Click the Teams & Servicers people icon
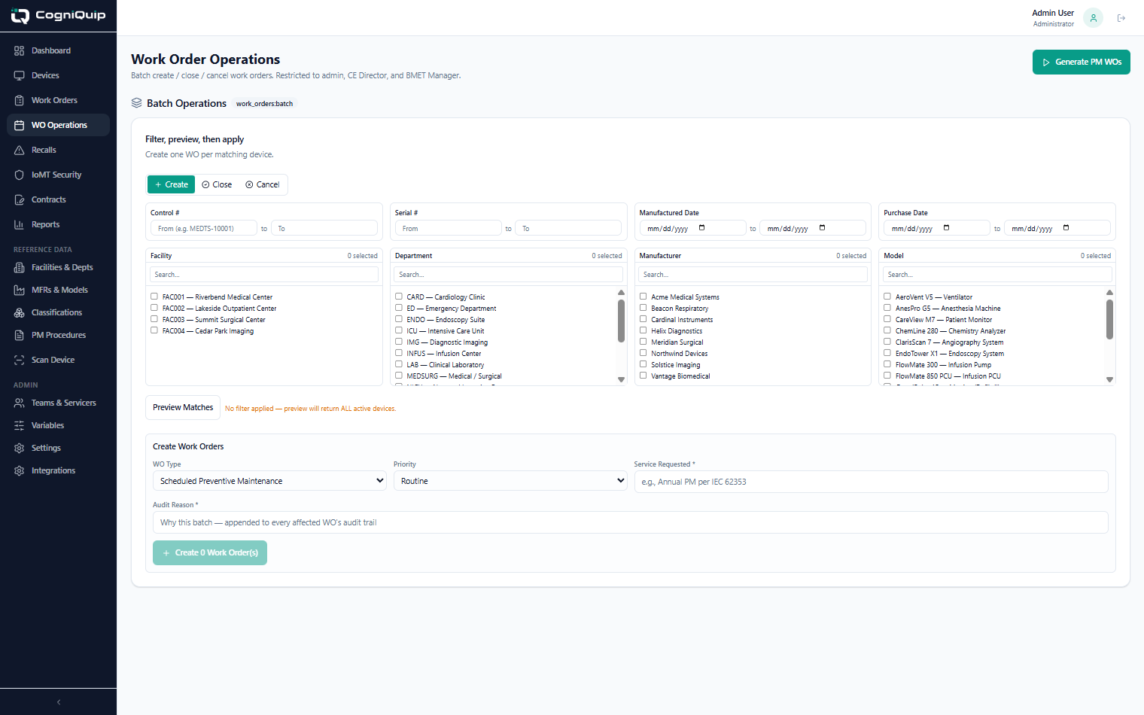1144x715 pixels. [x=19, y=403]
